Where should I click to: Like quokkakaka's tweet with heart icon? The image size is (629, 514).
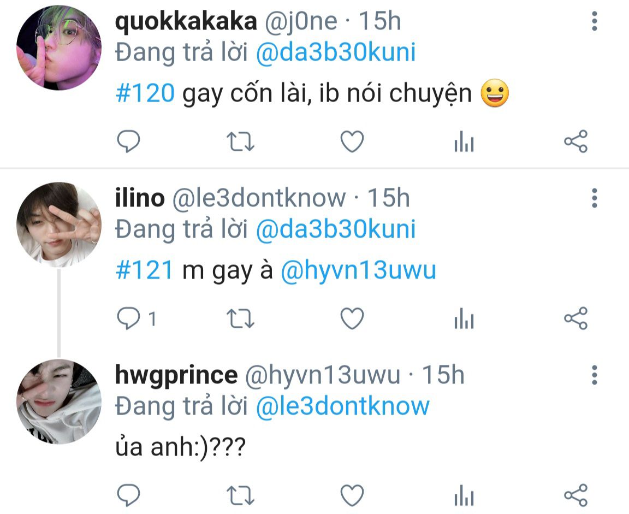(352, 141)
